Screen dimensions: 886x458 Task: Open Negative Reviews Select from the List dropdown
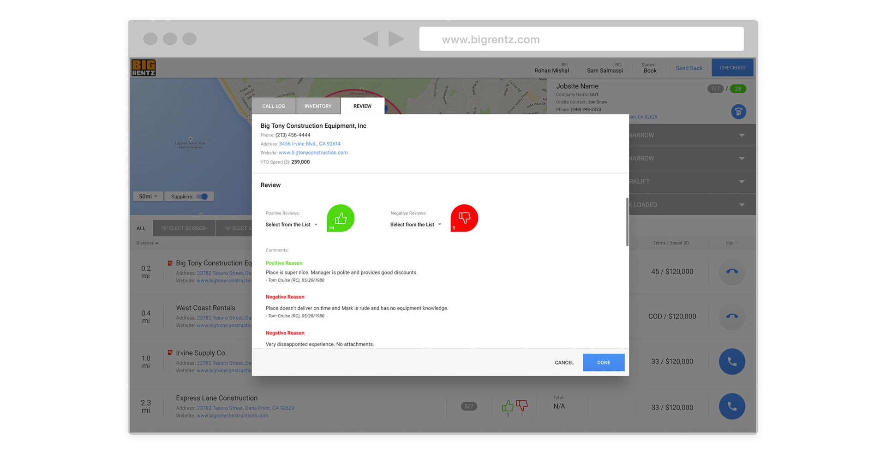[x=416, y=225]
